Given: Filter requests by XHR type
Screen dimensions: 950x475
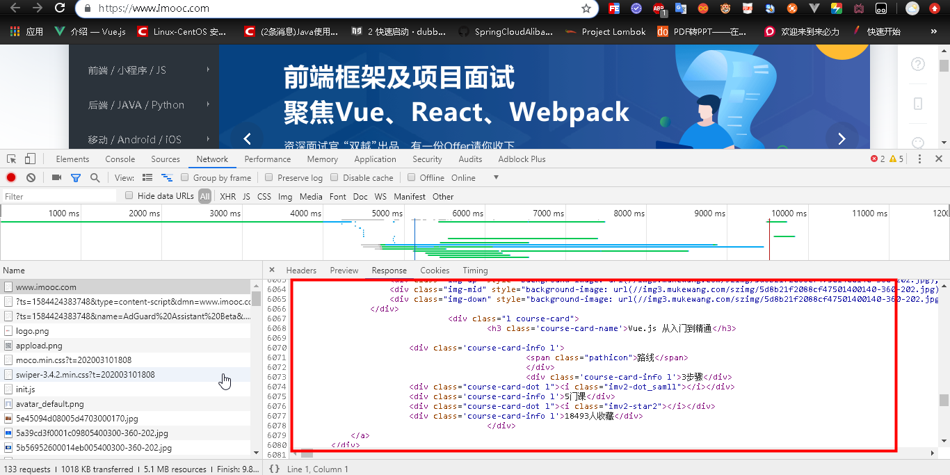Looking at the screenshot, I should [x=228, y=197].
